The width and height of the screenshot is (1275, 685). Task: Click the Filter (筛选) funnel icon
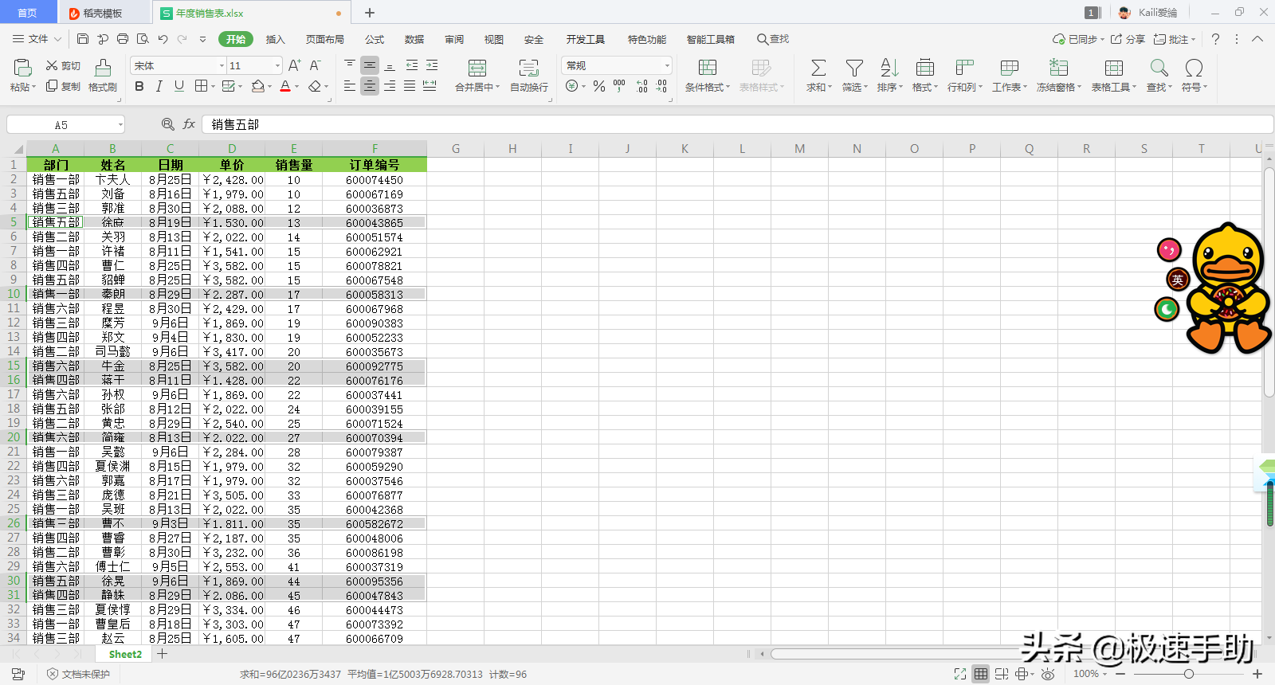pos(854,68)
